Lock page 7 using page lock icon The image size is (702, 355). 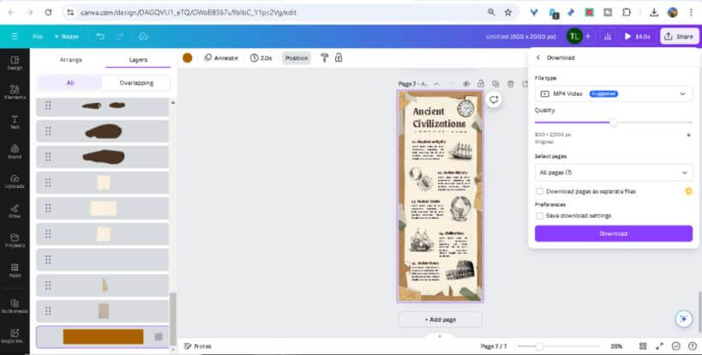pos(480,84)
